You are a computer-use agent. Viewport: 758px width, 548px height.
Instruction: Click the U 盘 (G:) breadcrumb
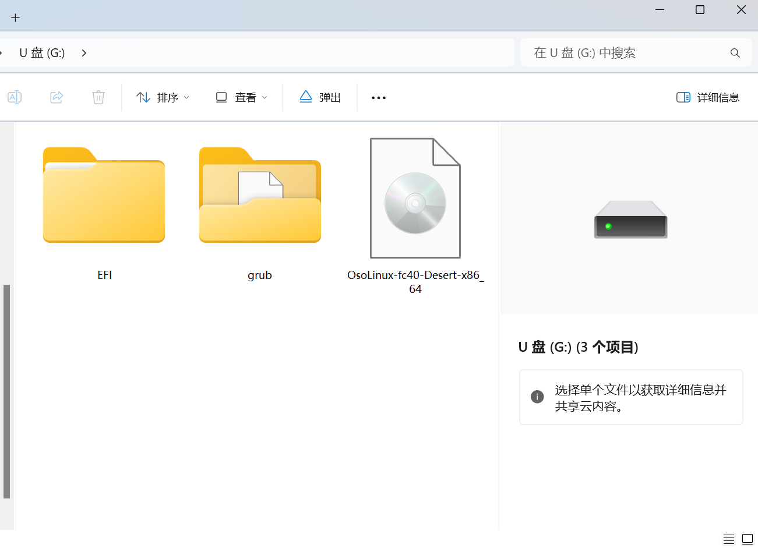point(41,52)
